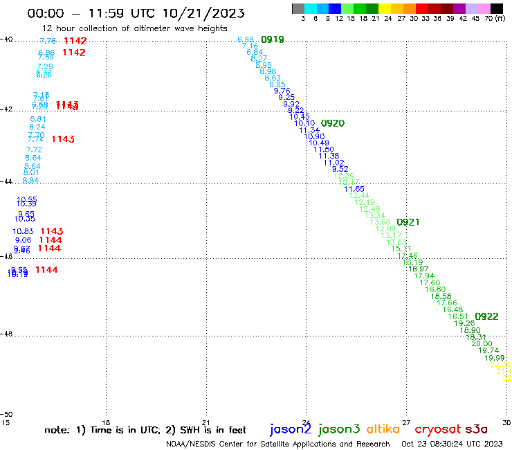
Task: Click the wave height value 9.52
Action: pos(340,169)
